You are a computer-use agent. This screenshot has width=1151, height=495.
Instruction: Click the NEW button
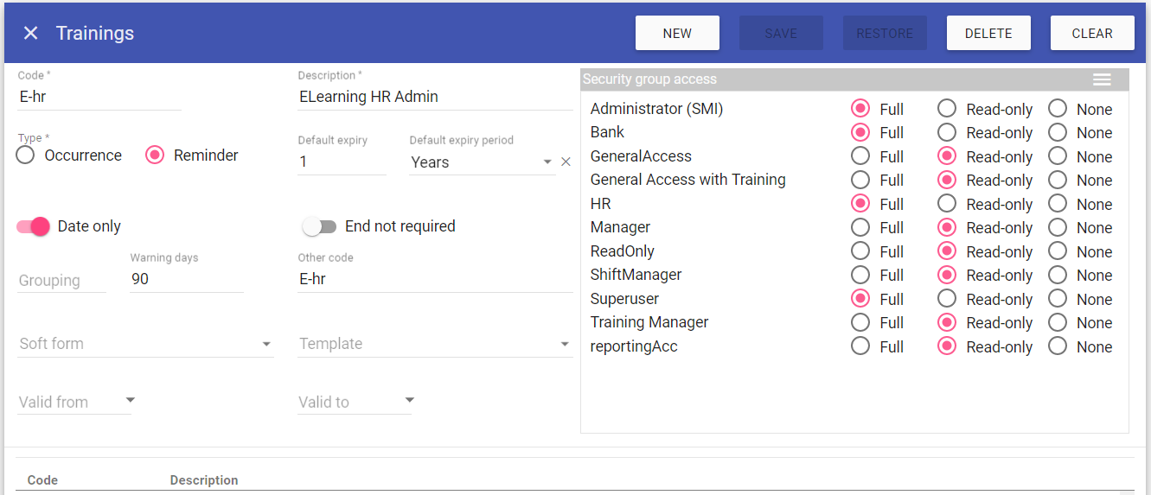point(677,33)
